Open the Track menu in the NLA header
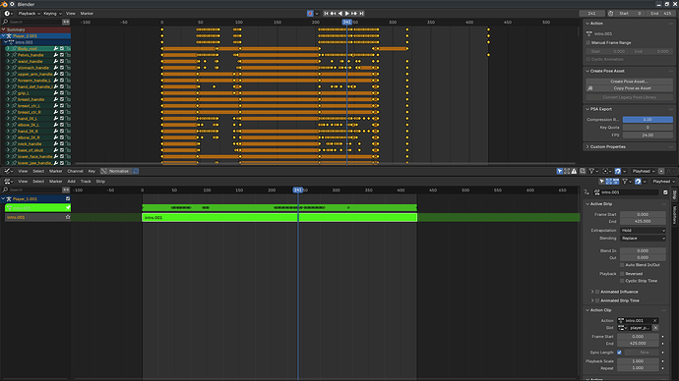 [x=86, y=182]
